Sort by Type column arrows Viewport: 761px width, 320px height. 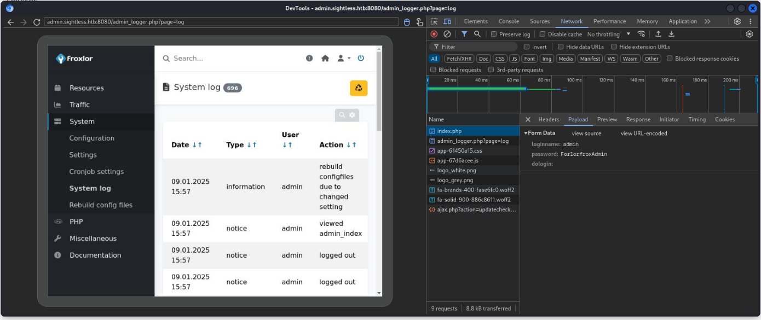click(x=252, y=145)
